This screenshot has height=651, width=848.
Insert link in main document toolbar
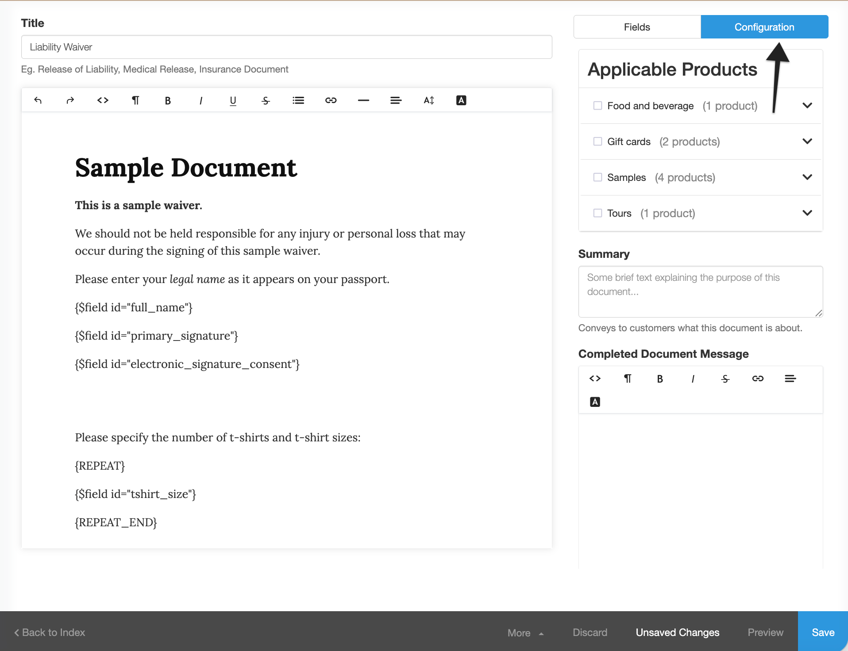[x=331, y=100]
